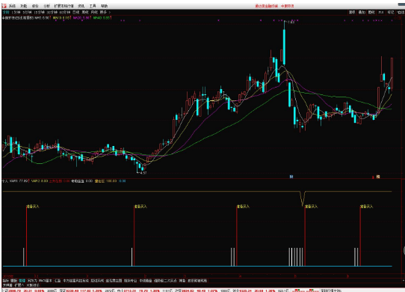
Task: Expand 更多 period options arrow
Action: 110,12
